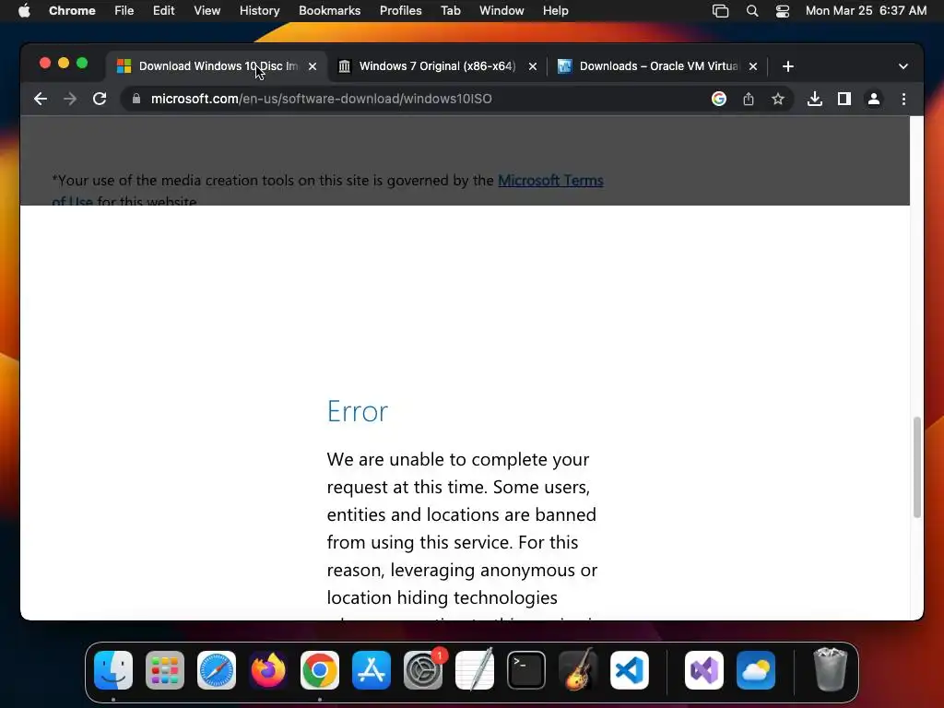Click the date and time in menu bar
Screen dimensions: 944x708
[x=866, y=11]
